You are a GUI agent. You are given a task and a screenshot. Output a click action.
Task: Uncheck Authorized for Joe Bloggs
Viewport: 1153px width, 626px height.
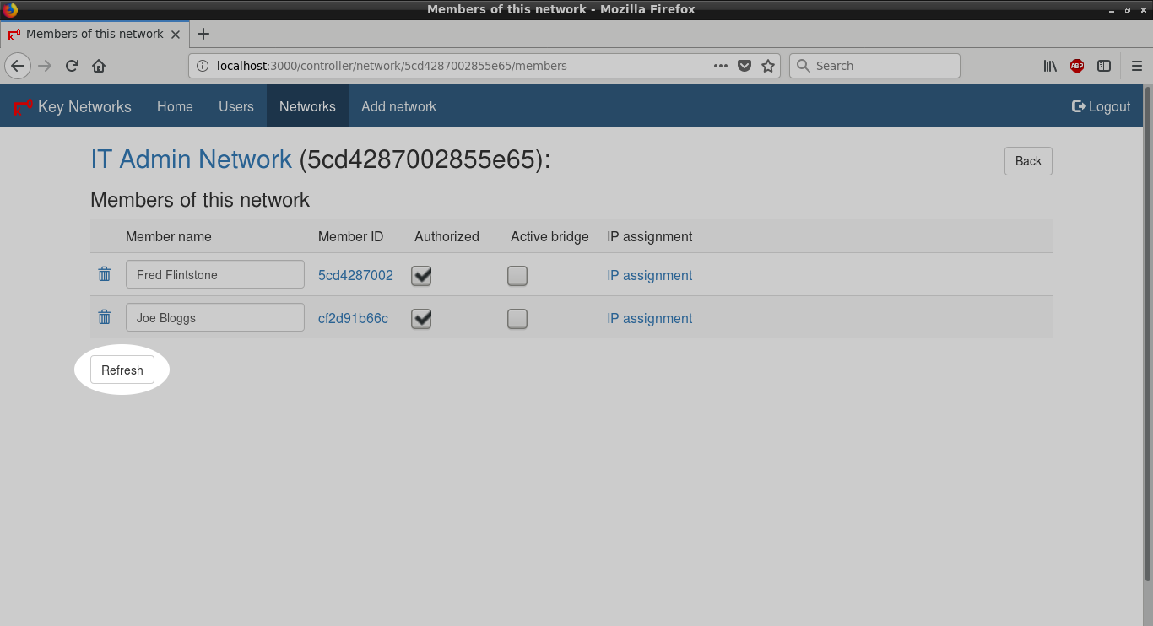(421, 318)
